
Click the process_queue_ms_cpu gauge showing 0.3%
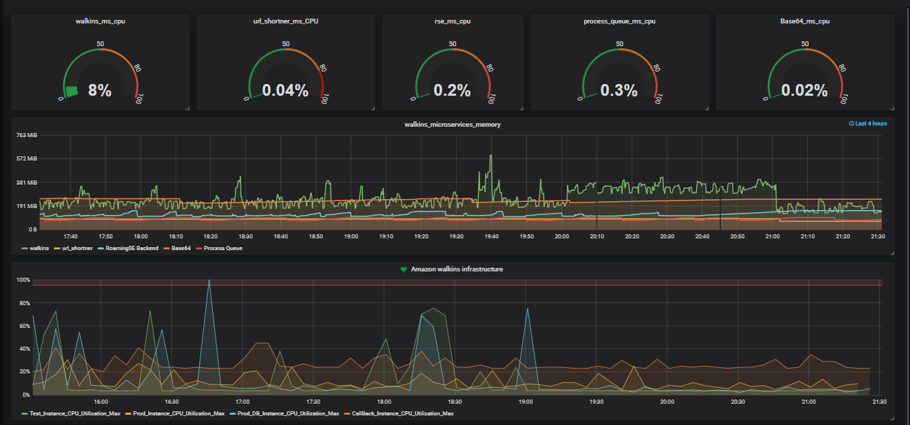coord(619,88)
